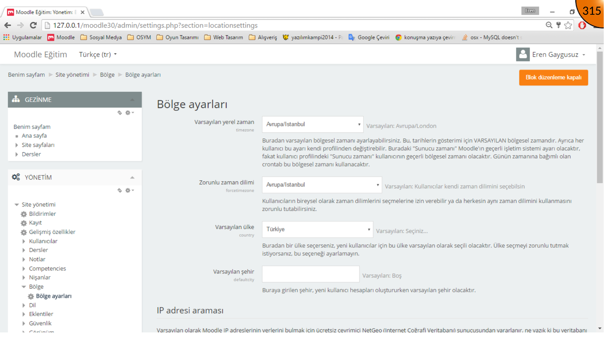This screenshot has height=339, width=604.
Task: Open the Kayıt settings item
Action: click(35, 223)
